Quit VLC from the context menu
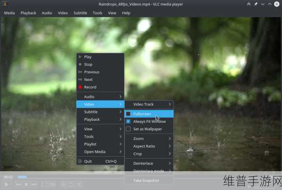282x190 pixels. 100,161
